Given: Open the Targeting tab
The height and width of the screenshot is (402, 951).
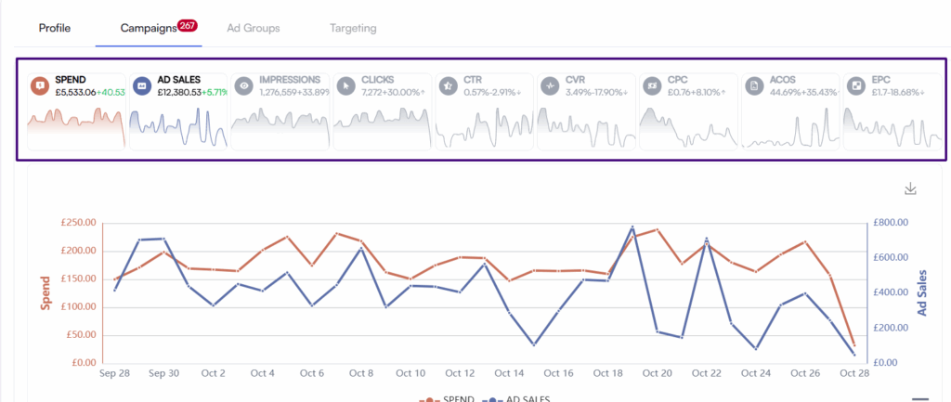Looking at the screenshot, I should coord(353,28).
